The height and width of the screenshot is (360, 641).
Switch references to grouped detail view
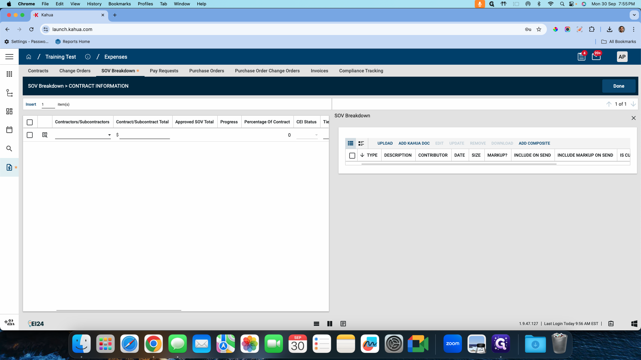click(361, 143)
